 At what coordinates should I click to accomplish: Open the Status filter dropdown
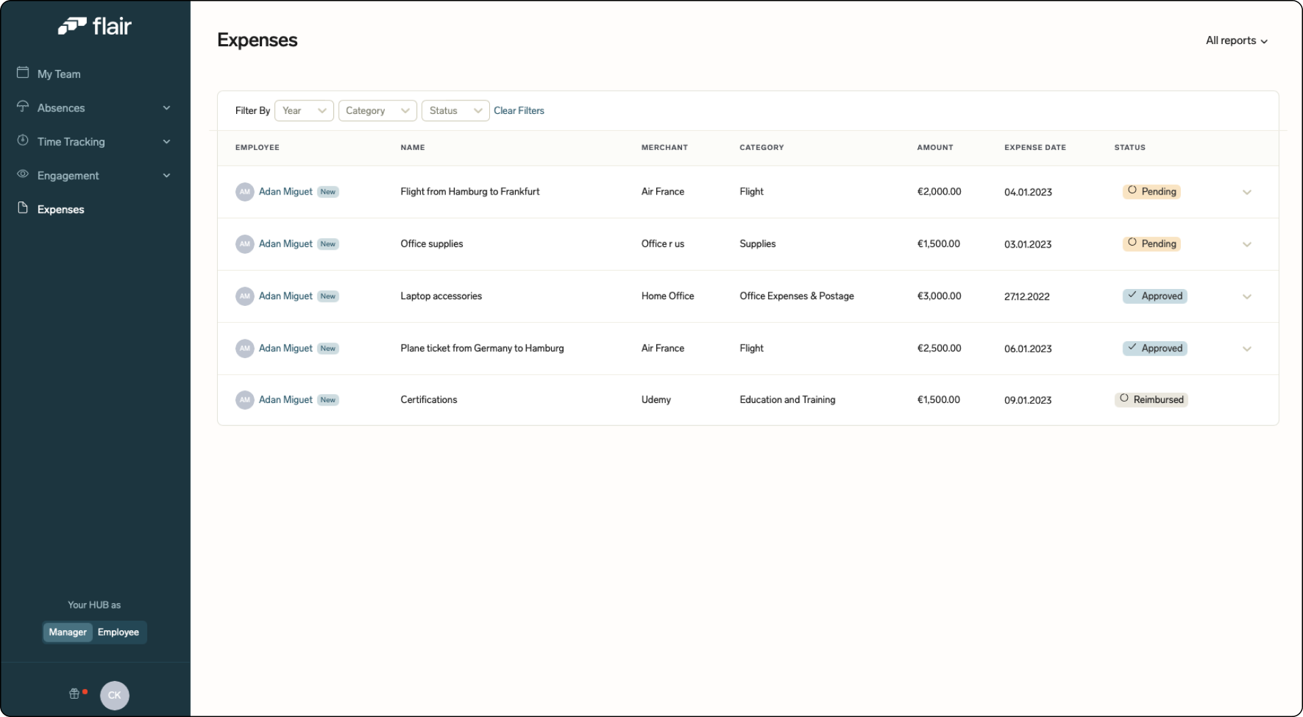pos(455,111)
